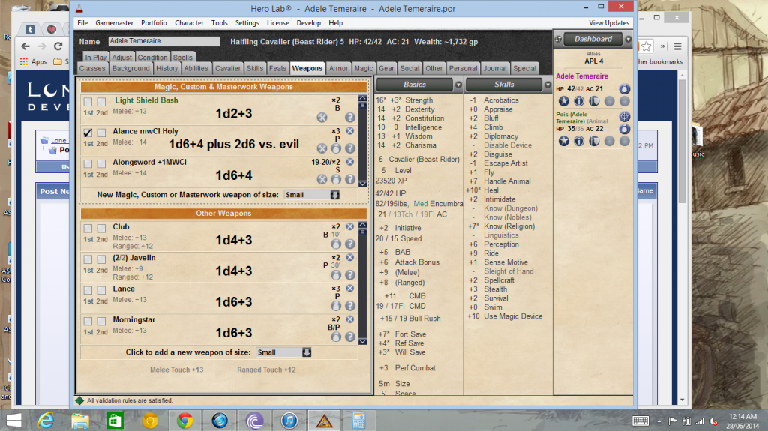Uncheck 1st hand box for Alance mwCl Holy
Screen dimensions: 768x431
(88, 133)
